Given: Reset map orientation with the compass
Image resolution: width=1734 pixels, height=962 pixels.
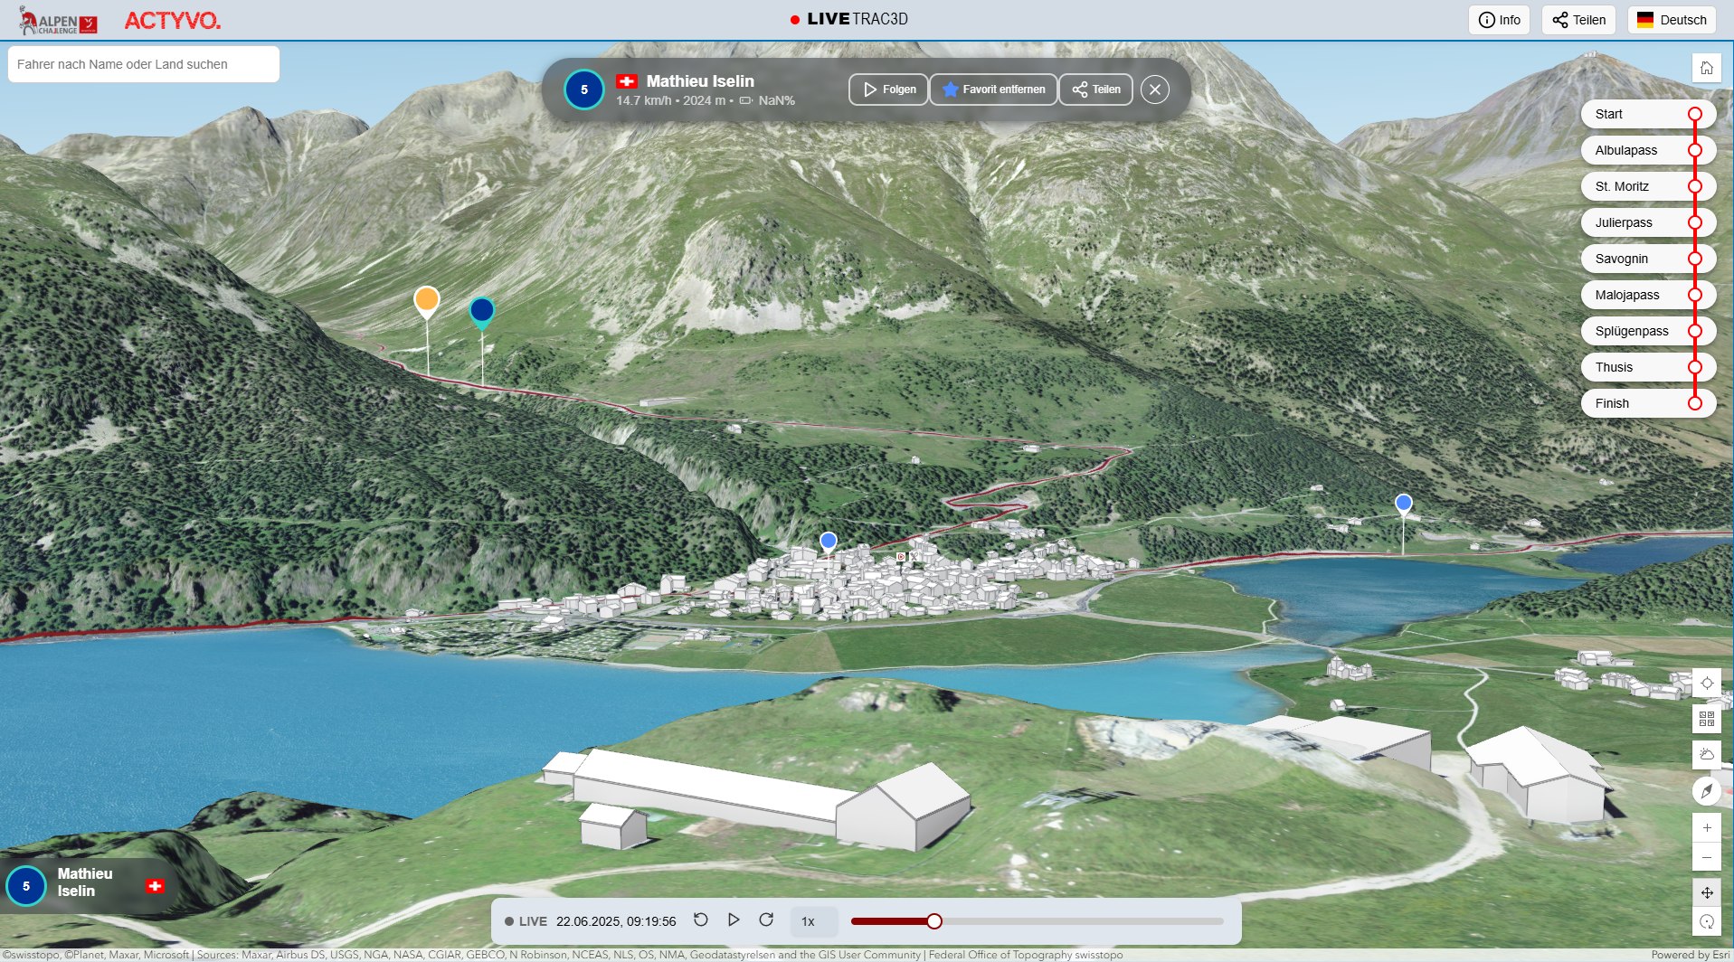Looking at the screenshot, I should click(x=1706, y=791).
